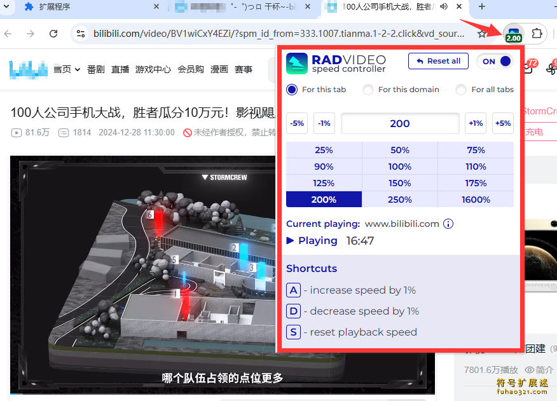Viewport: 557px width, 401px height.
Task: Click the A shortcut key box
Action: click(293, 290)
